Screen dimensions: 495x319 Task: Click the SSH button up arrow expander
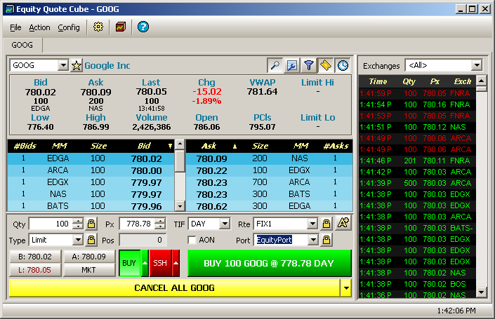coord(176,263)
